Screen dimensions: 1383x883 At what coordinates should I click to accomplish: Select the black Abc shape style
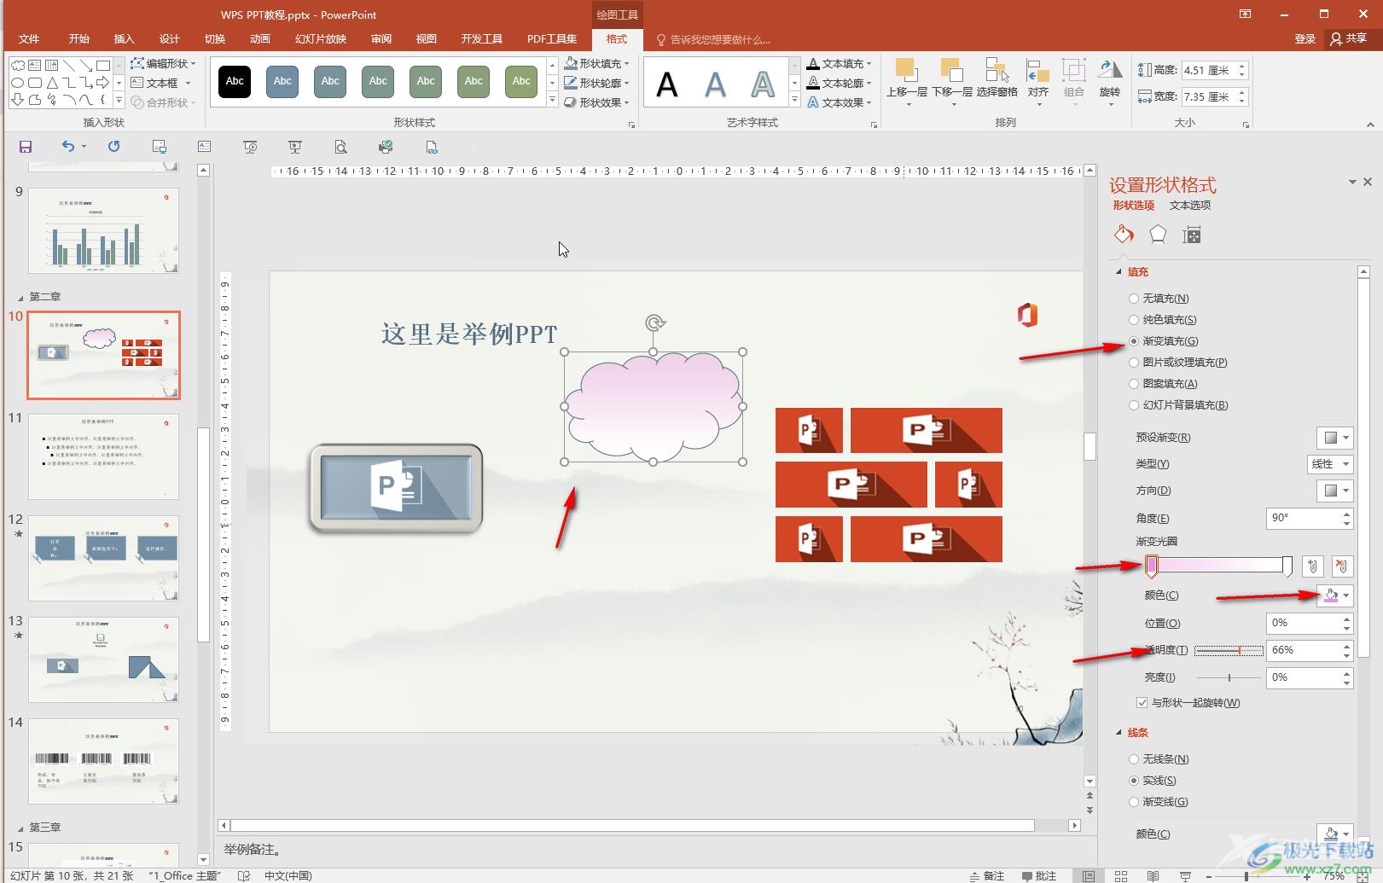235,81
